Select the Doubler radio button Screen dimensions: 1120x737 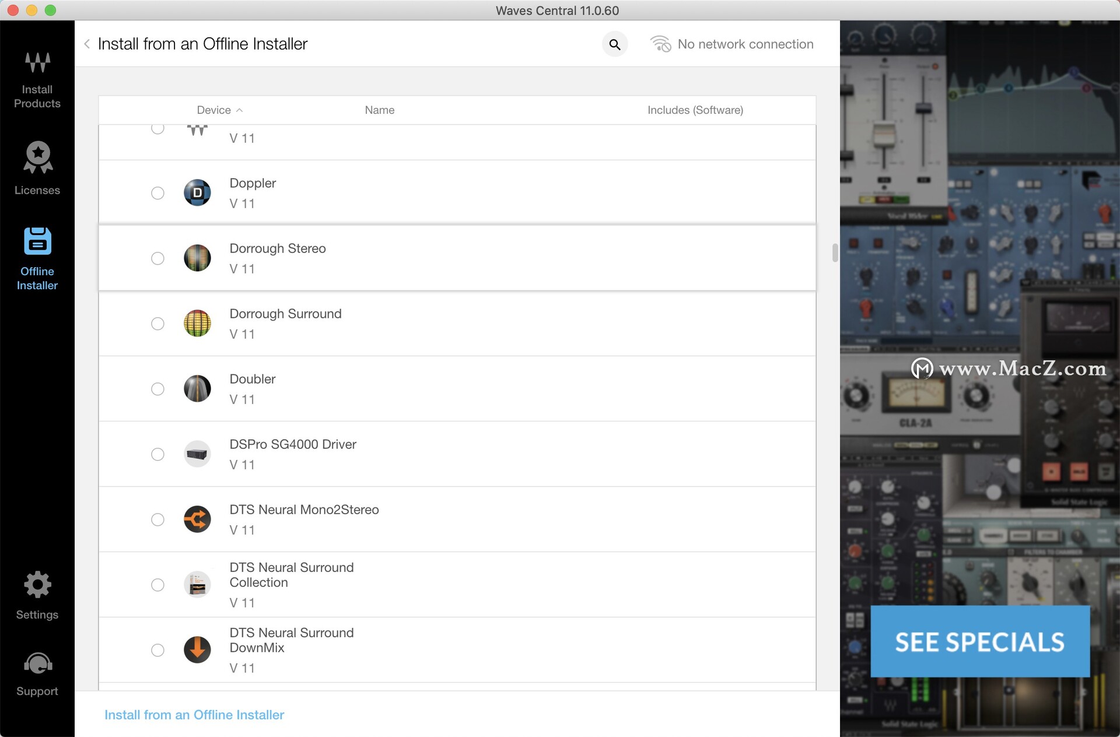pos(157,389)
